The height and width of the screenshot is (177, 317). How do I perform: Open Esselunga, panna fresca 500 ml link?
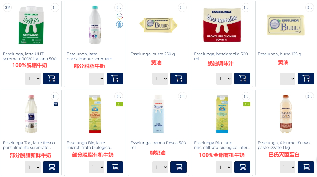point(158,145)
